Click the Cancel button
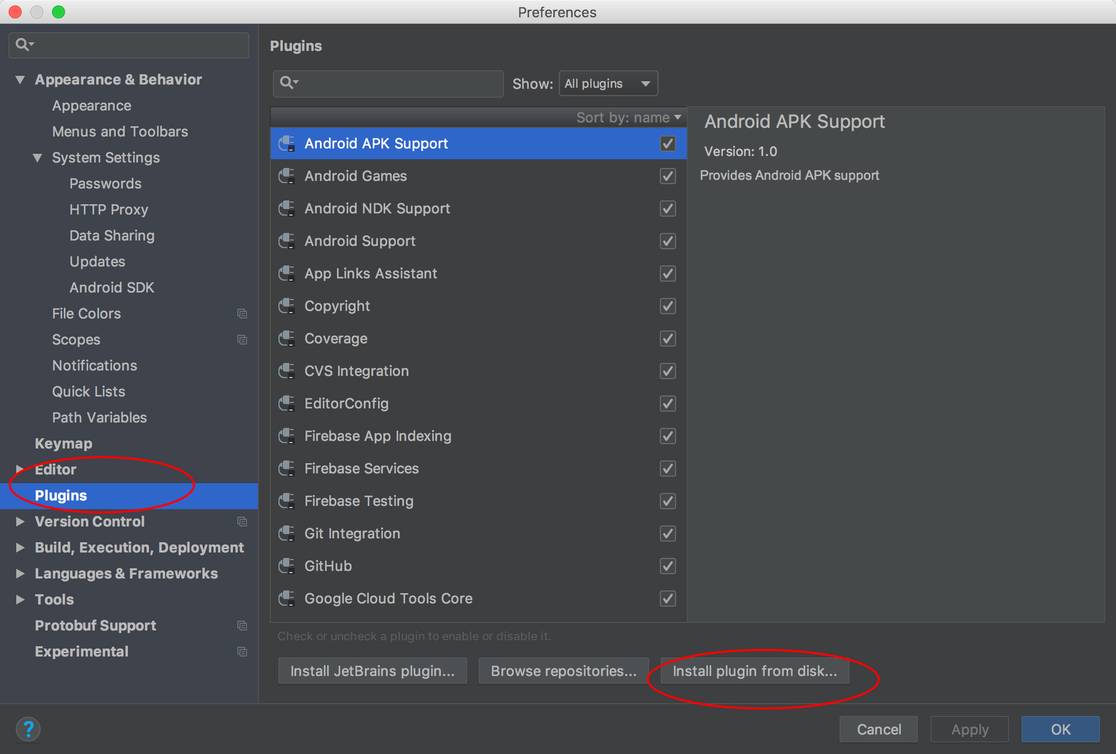This screenshot has width=1116, height=754. pos(879,729)
